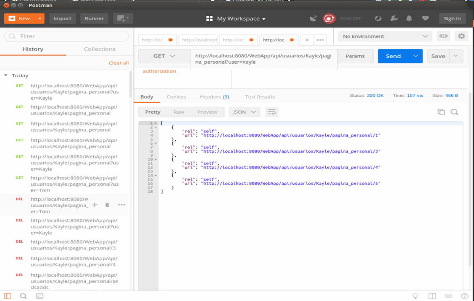Change the GET method dropdown
Viewport: 474px width, 301px height.
coord(164,56)
